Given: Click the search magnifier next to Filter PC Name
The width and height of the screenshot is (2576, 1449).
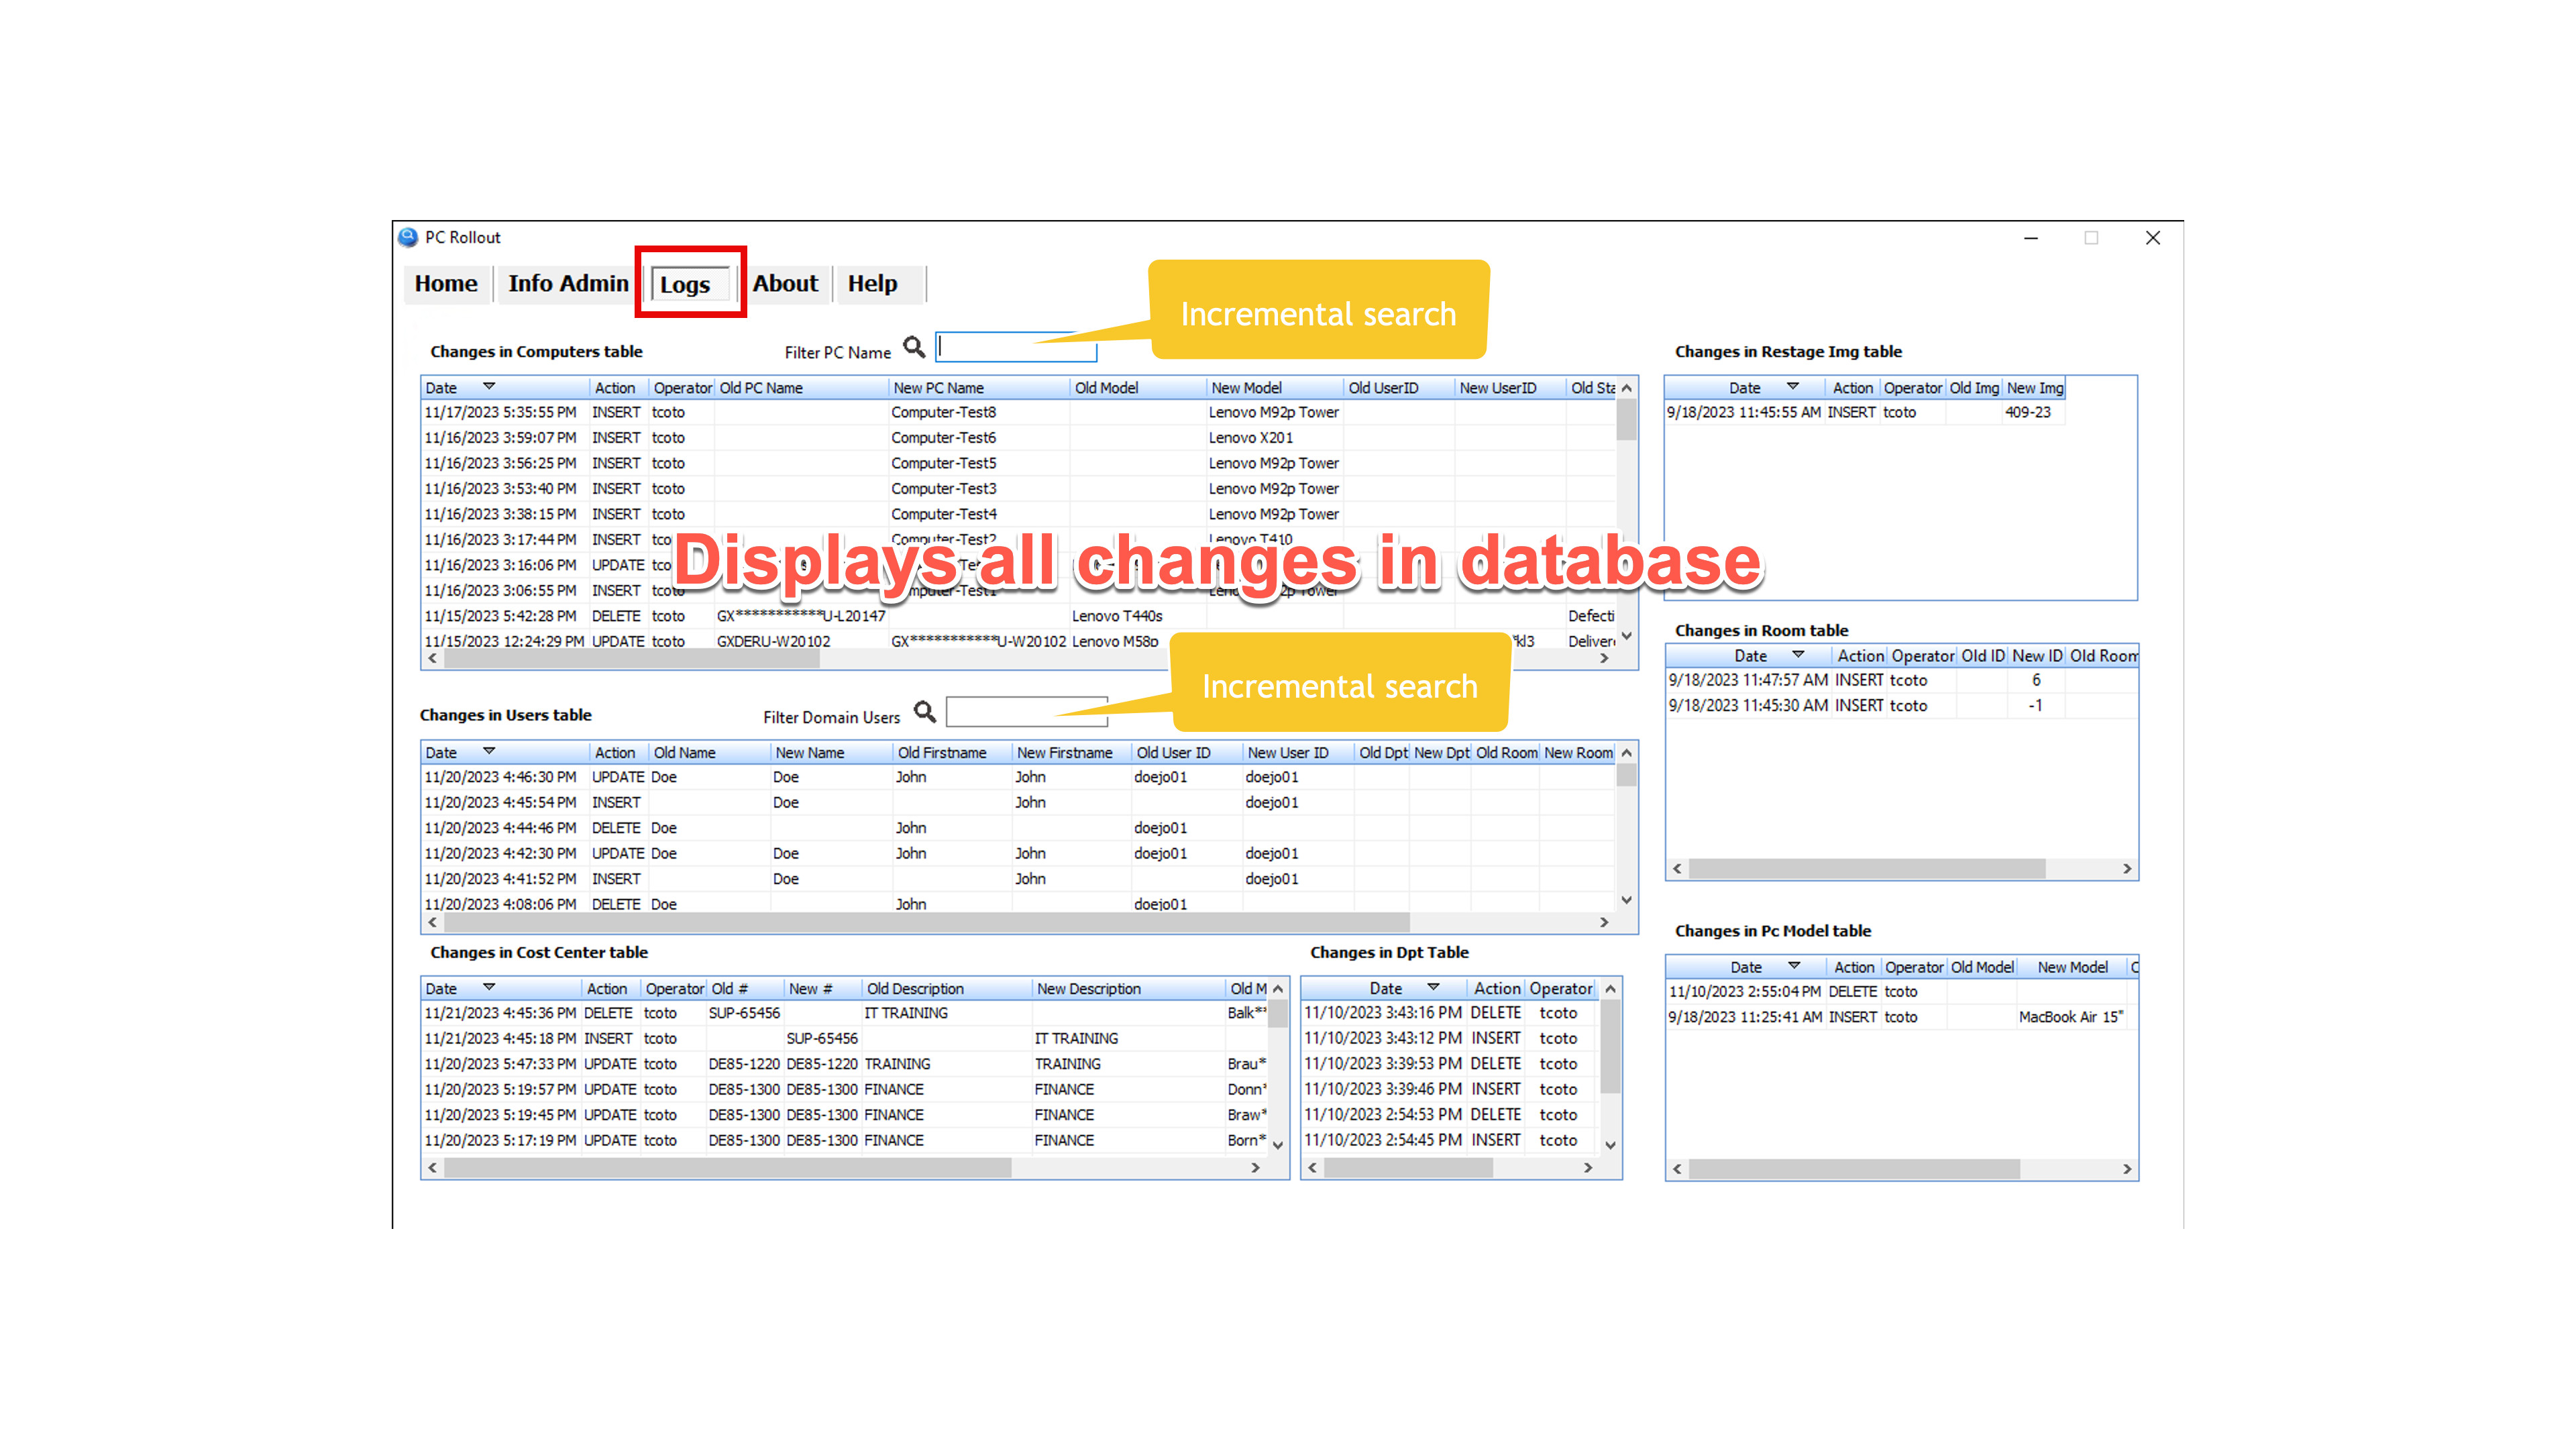Looking at the screenshot, I should 913,347.
